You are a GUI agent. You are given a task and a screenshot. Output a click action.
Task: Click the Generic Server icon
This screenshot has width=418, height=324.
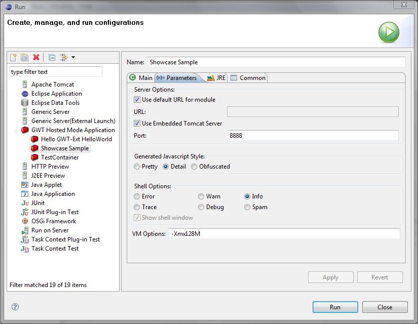coord(25,112)
